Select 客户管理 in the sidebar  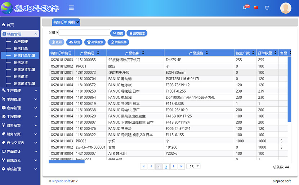21,42
